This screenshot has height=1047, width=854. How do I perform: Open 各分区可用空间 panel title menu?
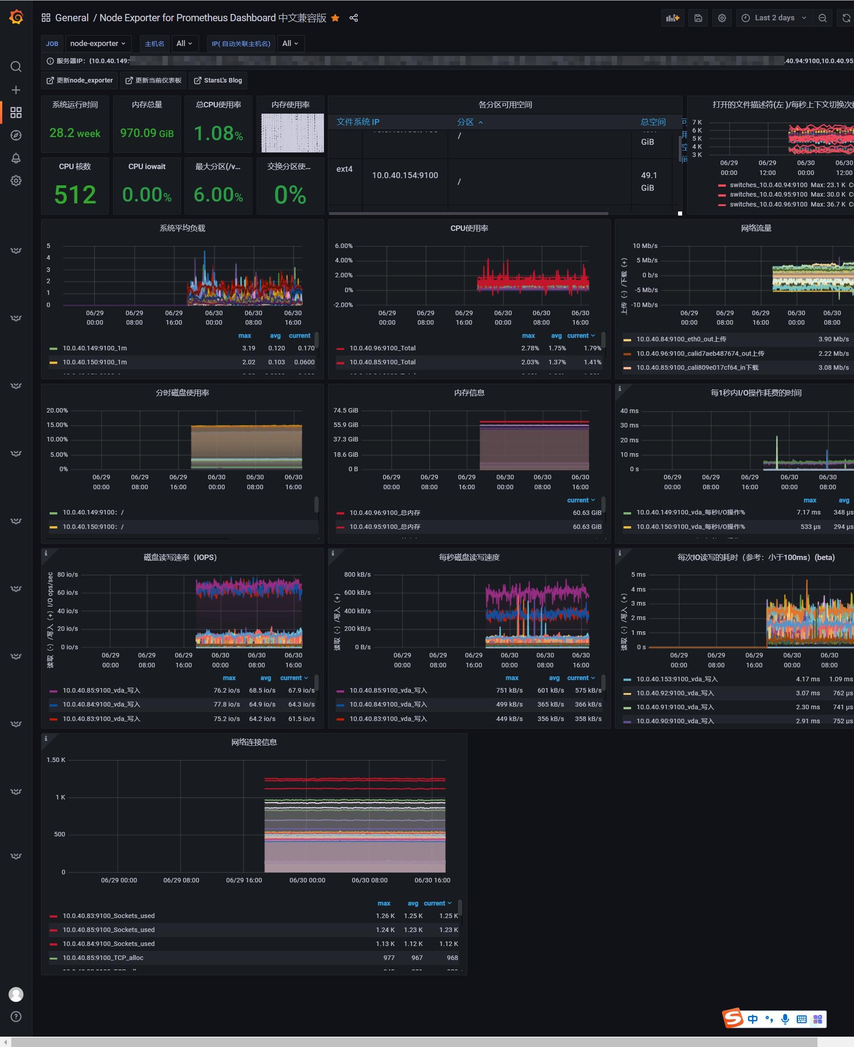[505, 105]
